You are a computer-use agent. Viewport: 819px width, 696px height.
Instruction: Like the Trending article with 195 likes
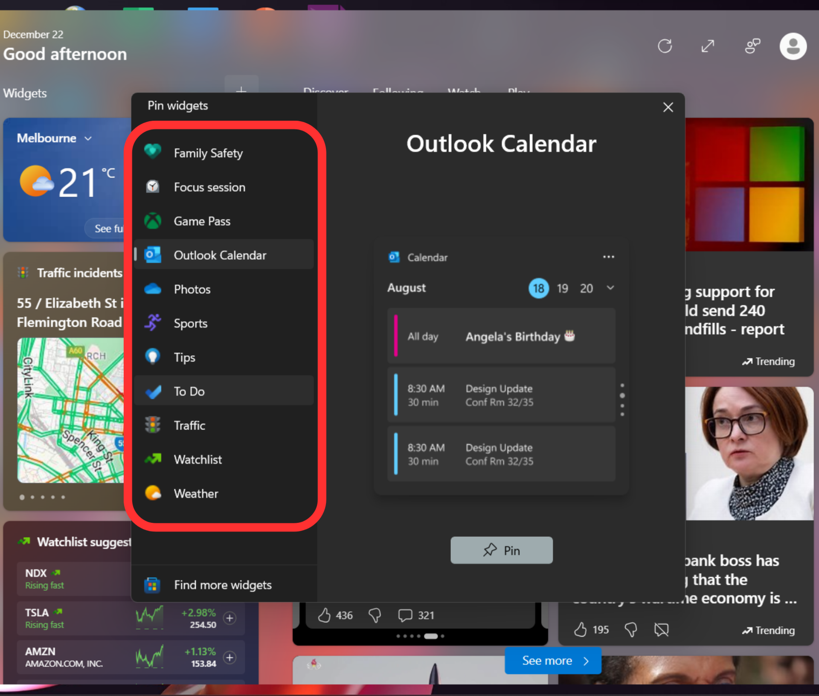580,630
